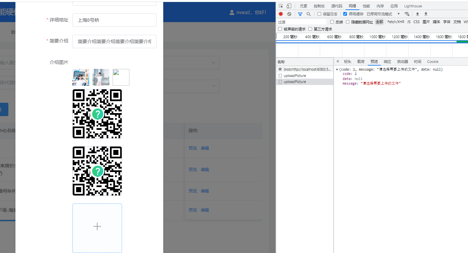Select the Network (网络) tab

click(x=352, y=6)
